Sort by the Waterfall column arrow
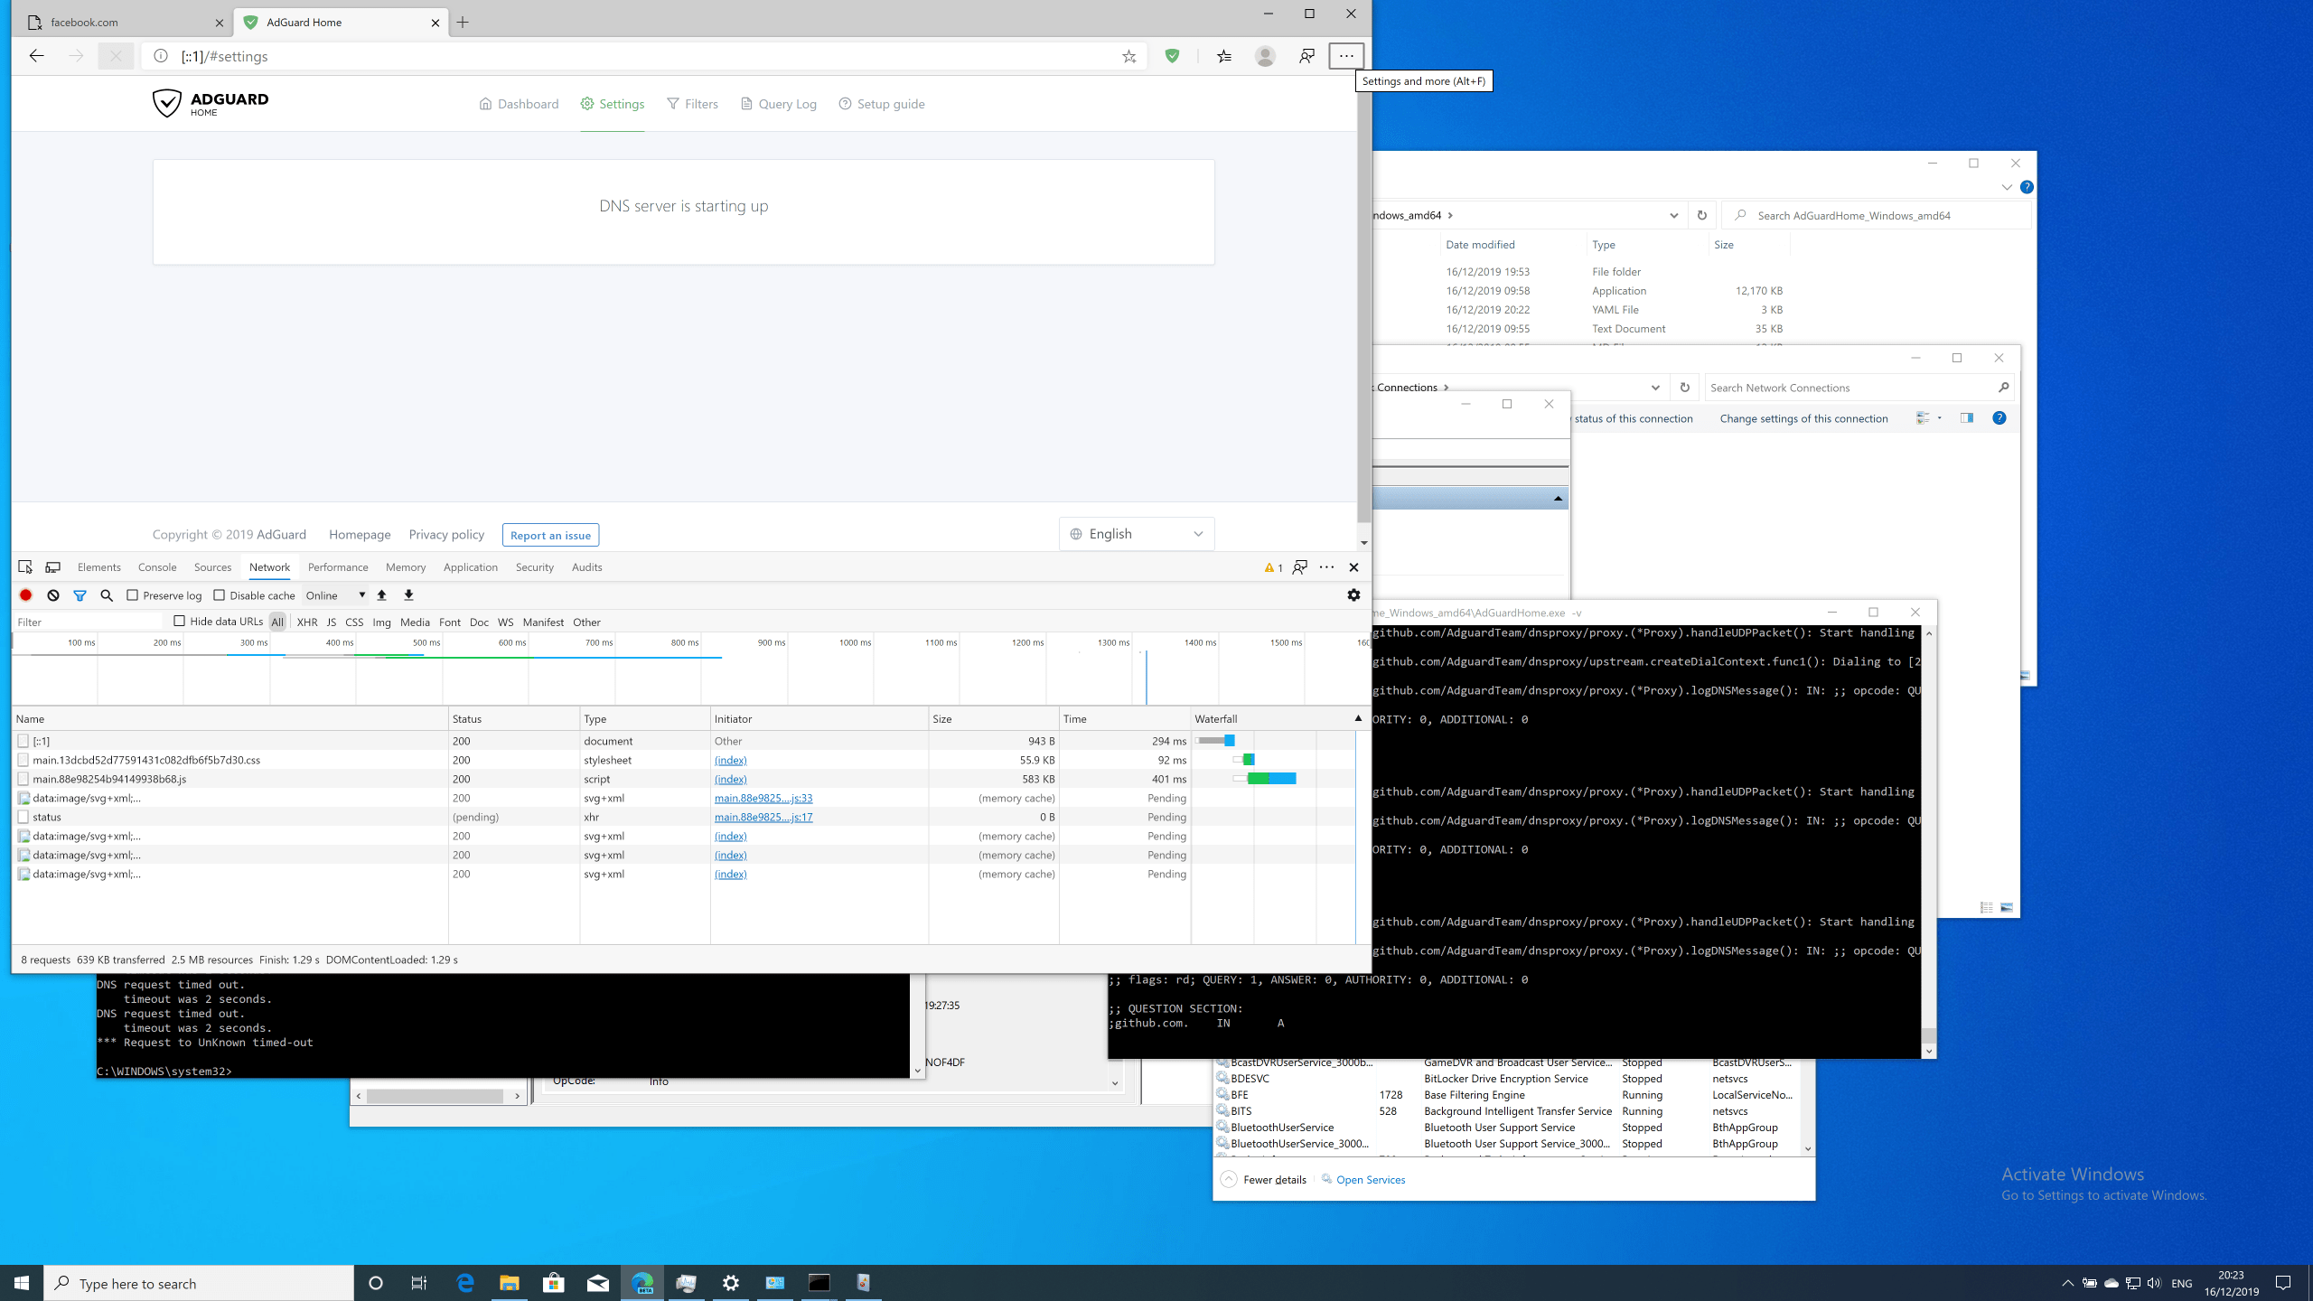This screenshot has height=1301, width=2313. [x=1357, y=718]
